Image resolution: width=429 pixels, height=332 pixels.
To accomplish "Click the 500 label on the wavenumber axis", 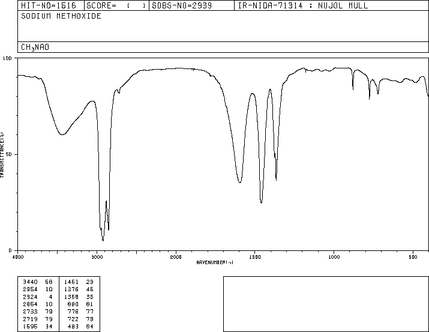I will (413, 257).
